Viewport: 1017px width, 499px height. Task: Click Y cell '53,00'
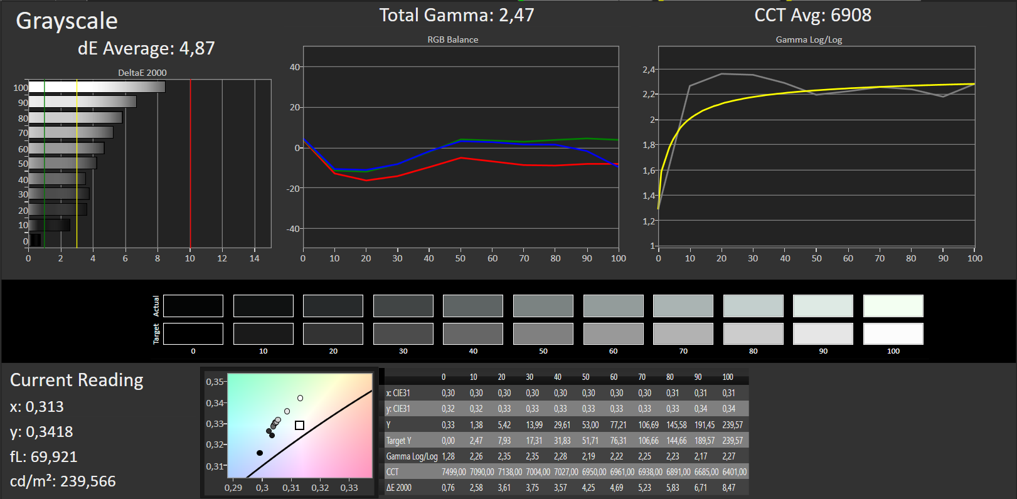pos(590,425)
